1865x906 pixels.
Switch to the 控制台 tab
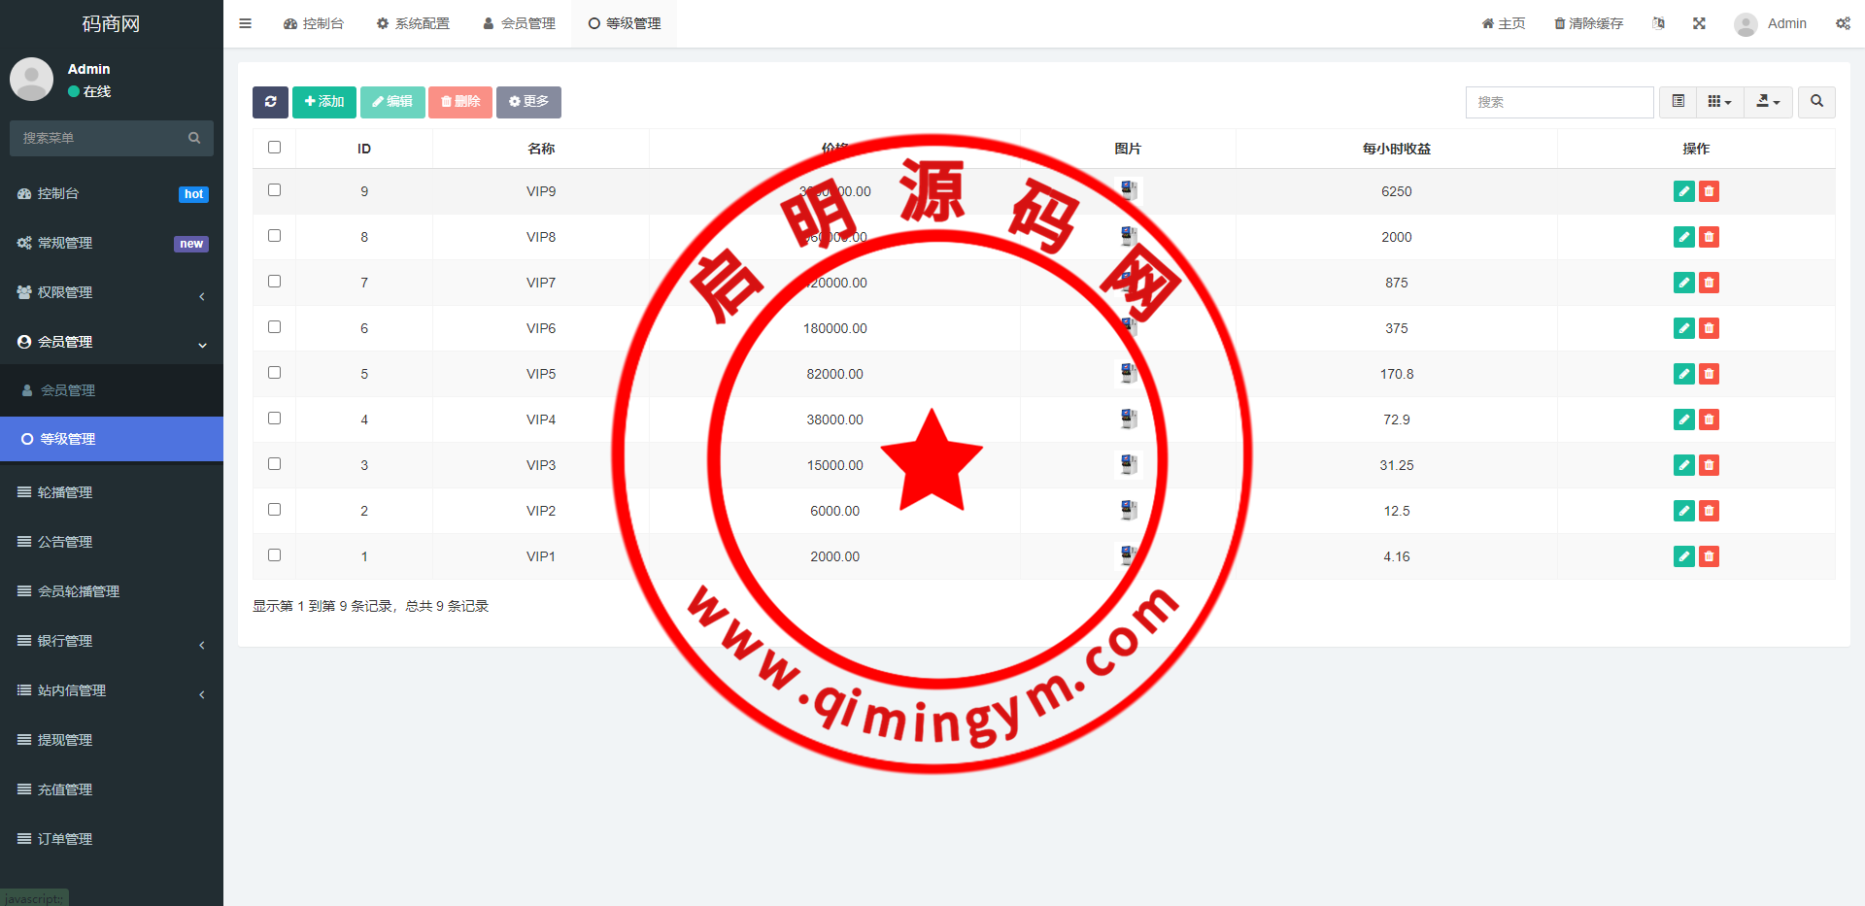coord(314,23)
